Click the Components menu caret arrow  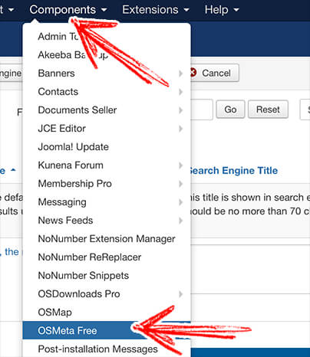[x=104, y=10]
